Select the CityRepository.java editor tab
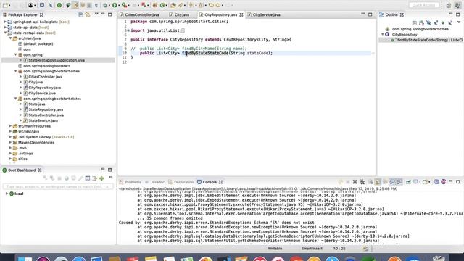This screenshot has height=261, width=464. coord(220,14)
